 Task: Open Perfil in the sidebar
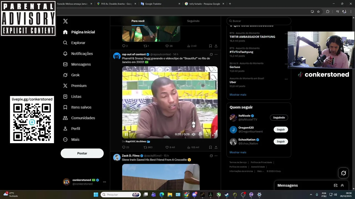(72, 129)
